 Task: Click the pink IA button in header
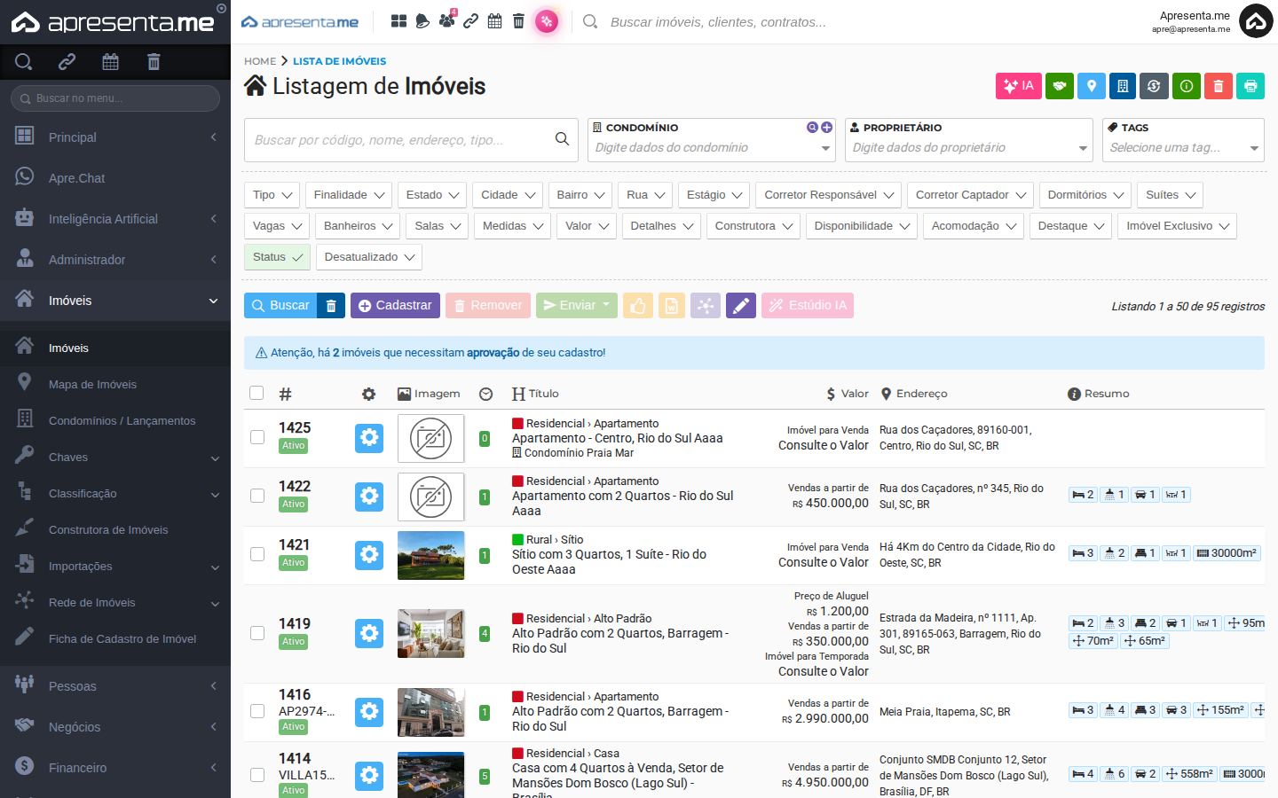point(1019,86)
